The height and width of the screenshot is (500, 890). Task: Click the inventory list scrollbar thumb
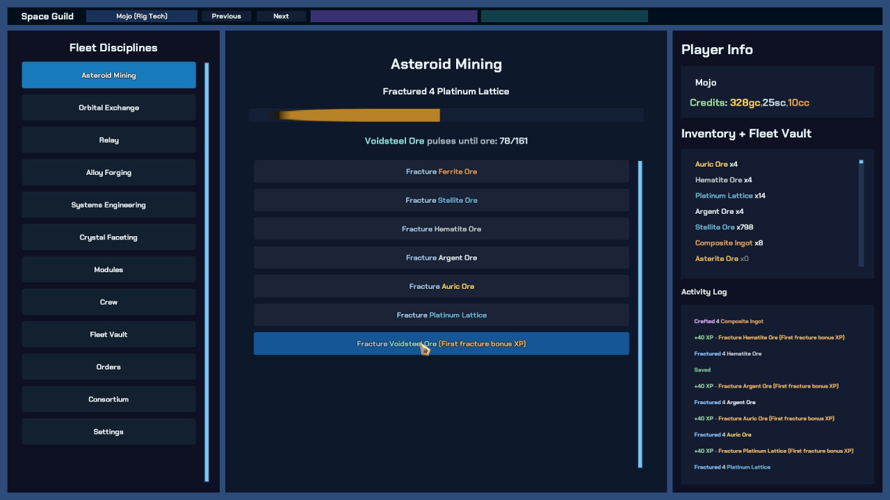click(x=861, y=162)
